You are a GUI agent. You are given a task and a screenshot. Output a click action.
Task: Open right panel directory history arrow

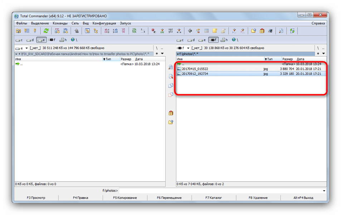[323, 54]
